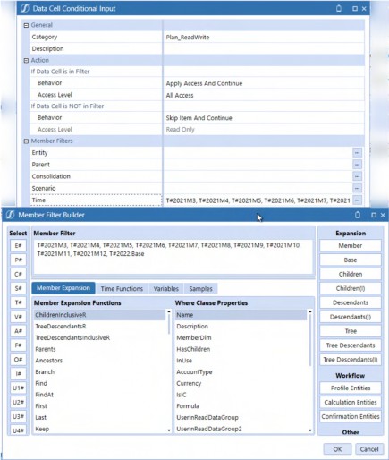This screenshot has height=460, width=389.
Task: Click the I# intercompany selector button
Action: (18, 373)
